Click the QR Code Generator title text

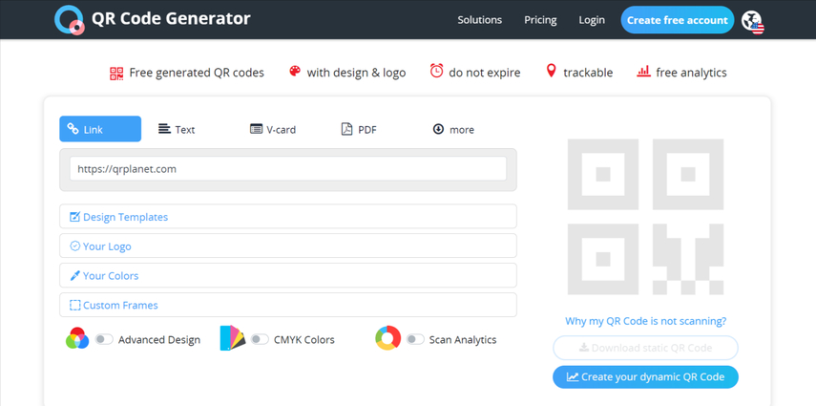[171, 19]
